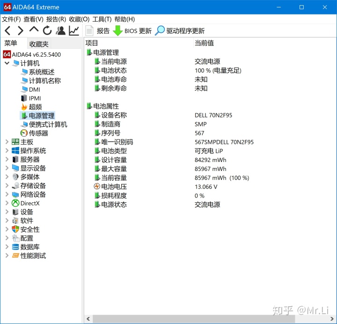Refresh the page using the circular arrow
Image resolution: width=337 pixels, height=324 pixels.
(x=47, y=30)
